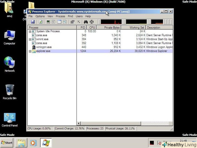This screenshot has width=197, height=148.
Task: Expand the System Idle Process tree node
Action: click(x=30, y=31)
